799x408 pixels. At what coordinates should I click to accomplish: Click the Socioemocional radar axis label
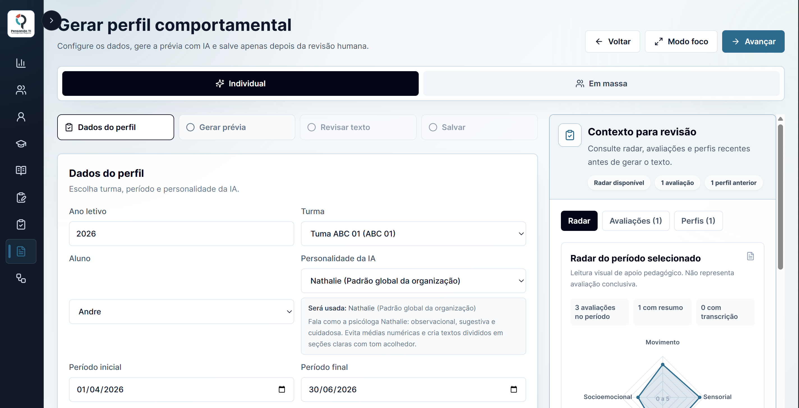click(x=607, y=397)
